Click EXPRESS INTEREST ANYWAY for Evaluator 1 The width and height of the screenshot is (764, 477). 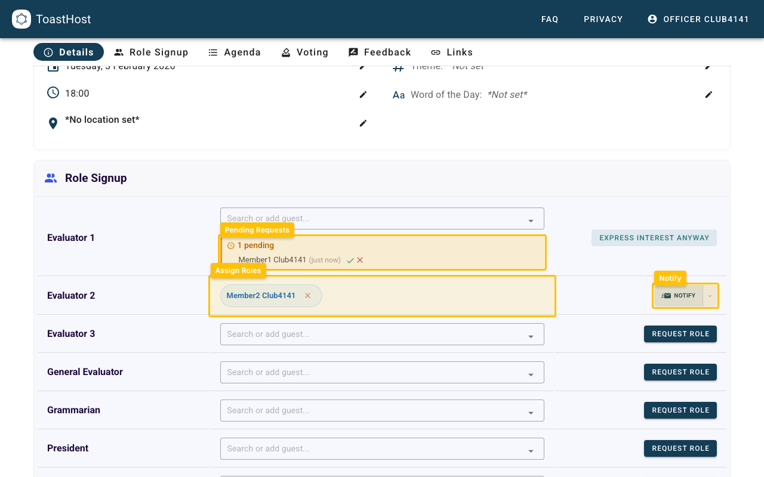(x=654, y=237)
